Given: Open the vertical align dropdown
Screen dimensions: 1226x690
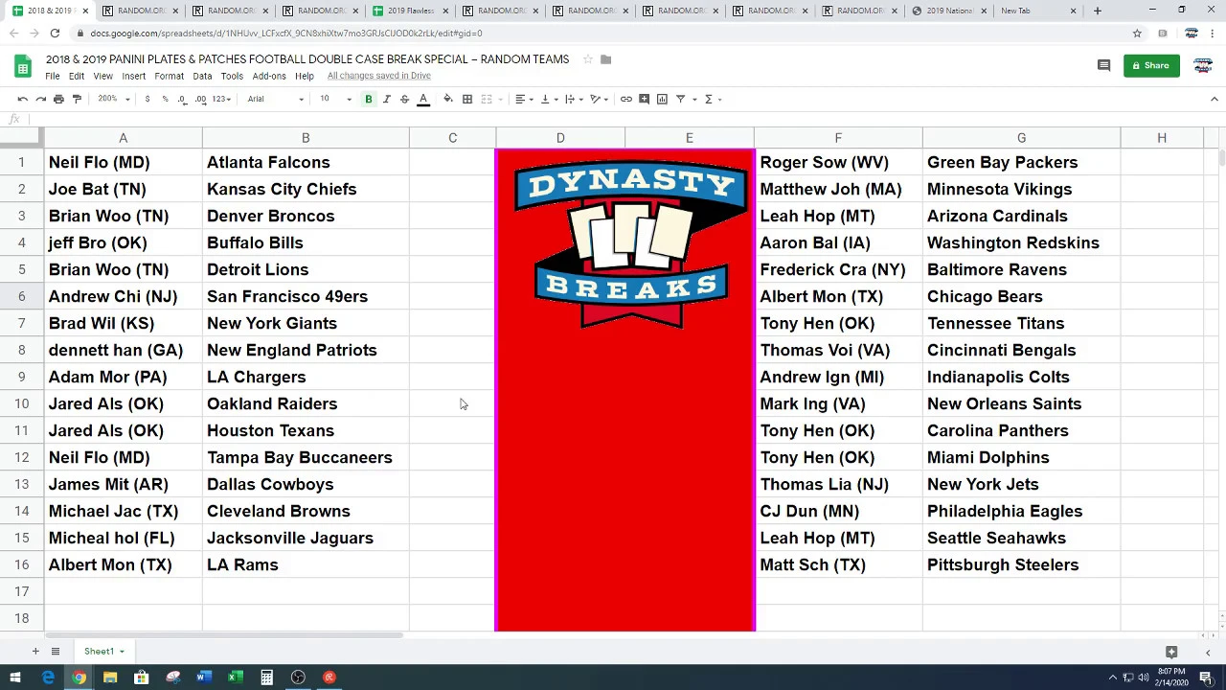Looking at the screenshot, I should click(548, 99).
